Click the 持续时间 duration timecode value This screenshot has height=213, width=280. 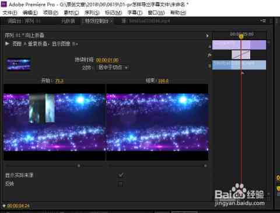(x=107, y=60)
